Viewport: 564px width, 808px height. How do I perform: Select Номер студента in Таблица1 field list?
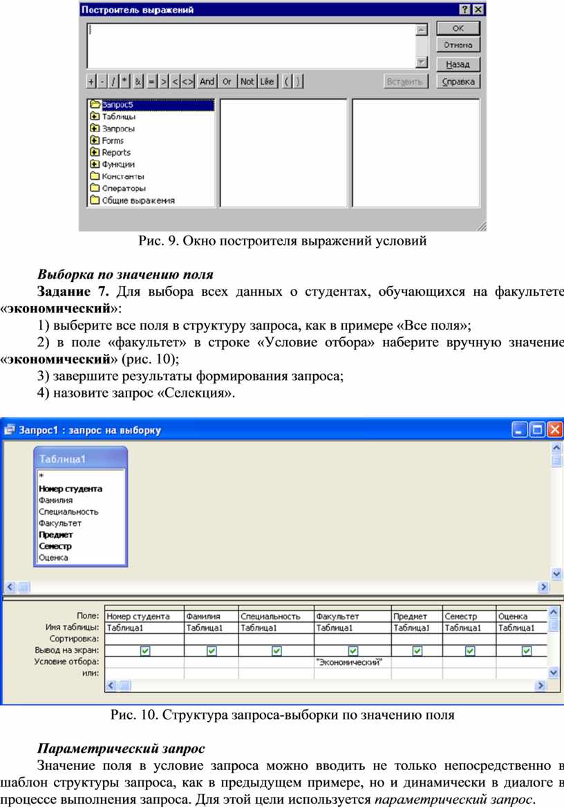click(81, 489)
